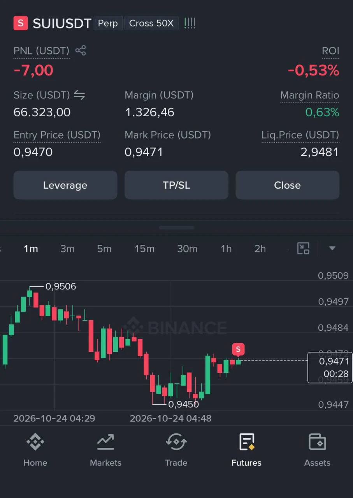
Task: Tap the PNL (USDT) label
Action: tap(42, 51)
